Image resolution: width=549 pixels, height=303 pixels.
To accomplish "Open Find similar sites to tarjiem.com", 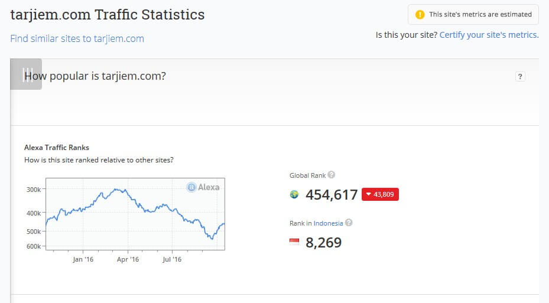I will 77,38.
